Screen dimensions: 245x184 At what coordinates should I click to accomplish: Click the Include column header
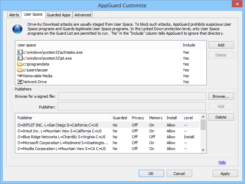point(190,45)
